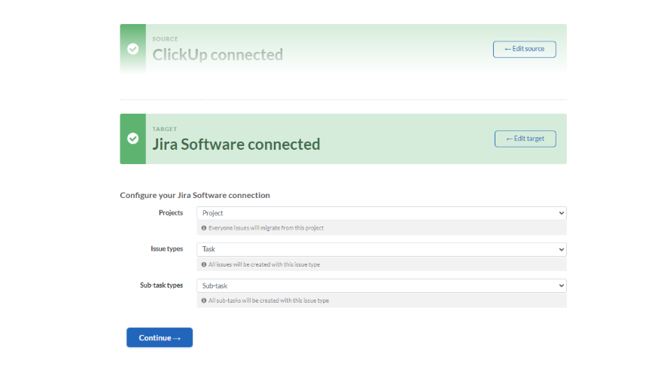This screenshot has height=372, width=655.
Task: Click hint text All issues will be created
Action: coord(264,264)
